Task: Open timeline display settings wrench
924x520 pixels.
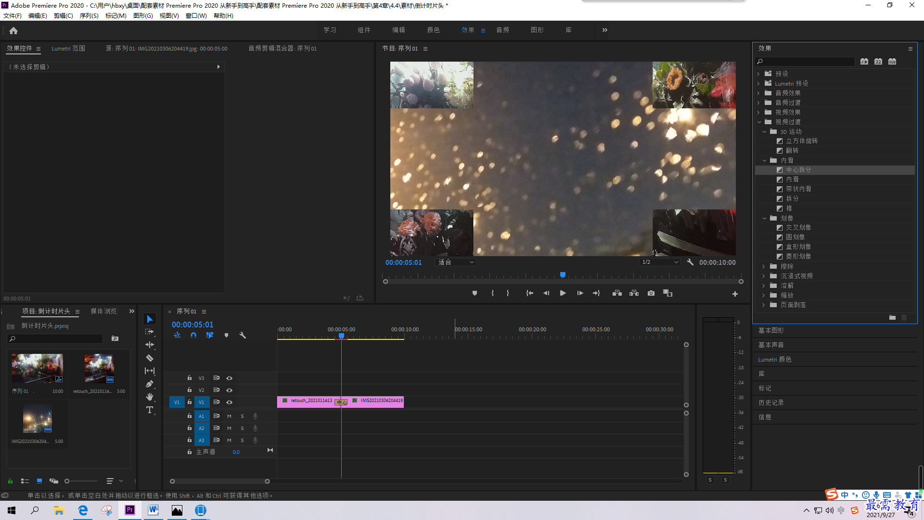Action: pos(243,335)
